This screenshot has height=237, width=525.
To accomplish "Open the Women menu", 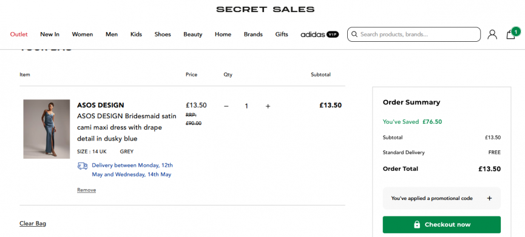I will pos(83,34).
